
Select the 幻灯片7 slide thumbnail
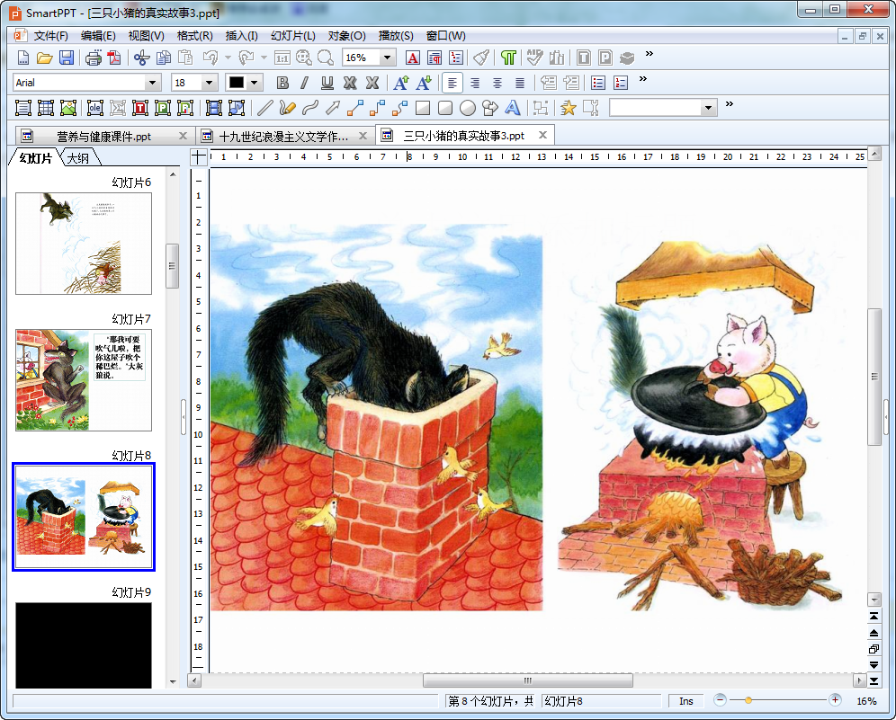point(84,379)
